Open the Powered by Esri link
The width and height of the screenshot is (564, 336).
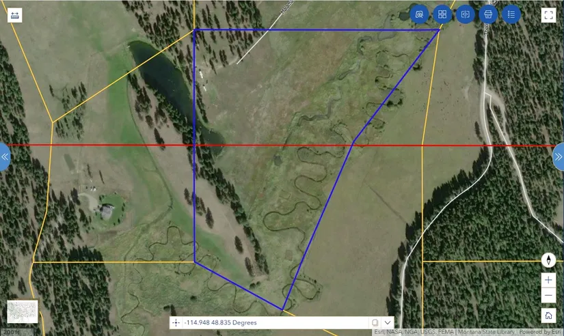click(540, 332)
